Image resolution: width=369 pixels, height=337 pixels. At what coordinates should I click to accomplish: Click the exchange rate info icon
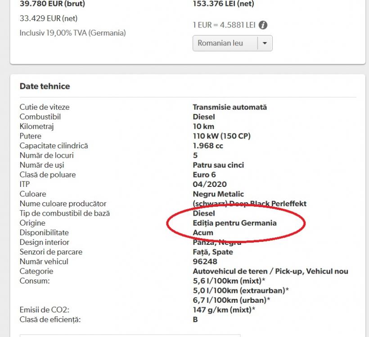(x=263, y=25)
